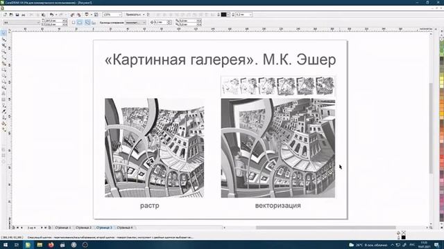The image size is (444, 249).
Task: Select the Ellipse tool
Action: pyautogui.click(x=3, y=75)
